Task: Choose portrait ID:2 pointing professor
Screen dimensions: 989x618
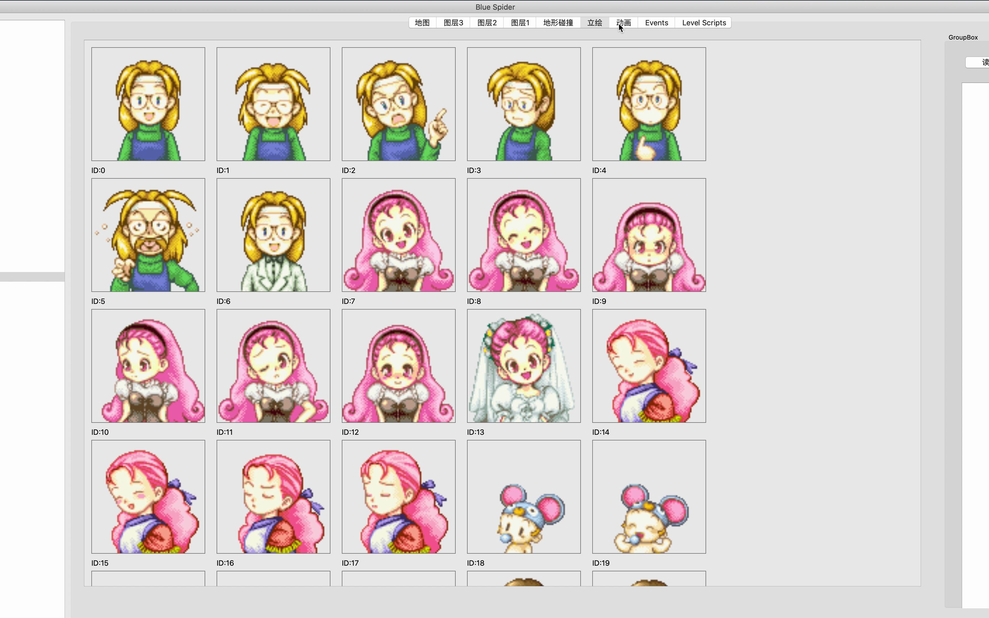Action: coord(399,104)
